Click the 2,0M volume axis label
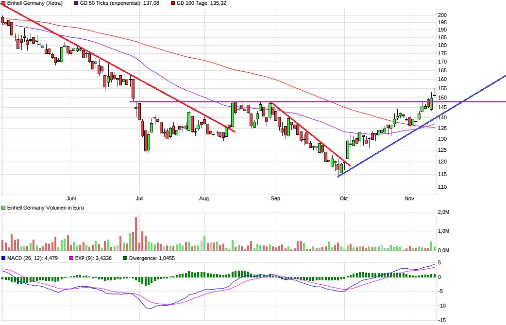506x325 pixels. 443,212
